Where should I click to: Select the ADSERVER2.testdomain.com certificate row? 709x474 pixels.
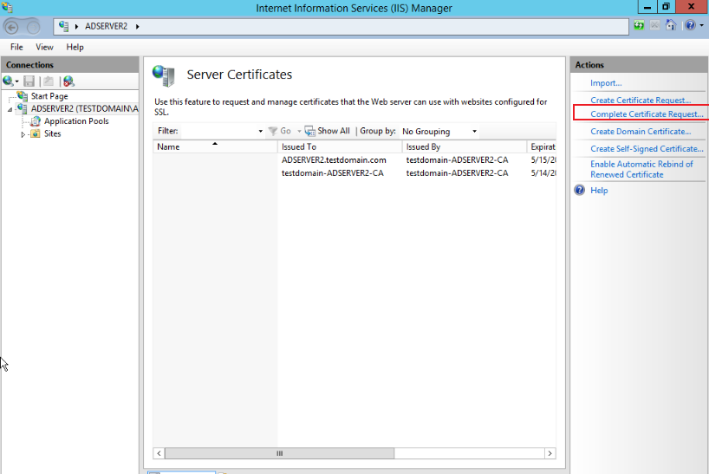tap(354, 160)
